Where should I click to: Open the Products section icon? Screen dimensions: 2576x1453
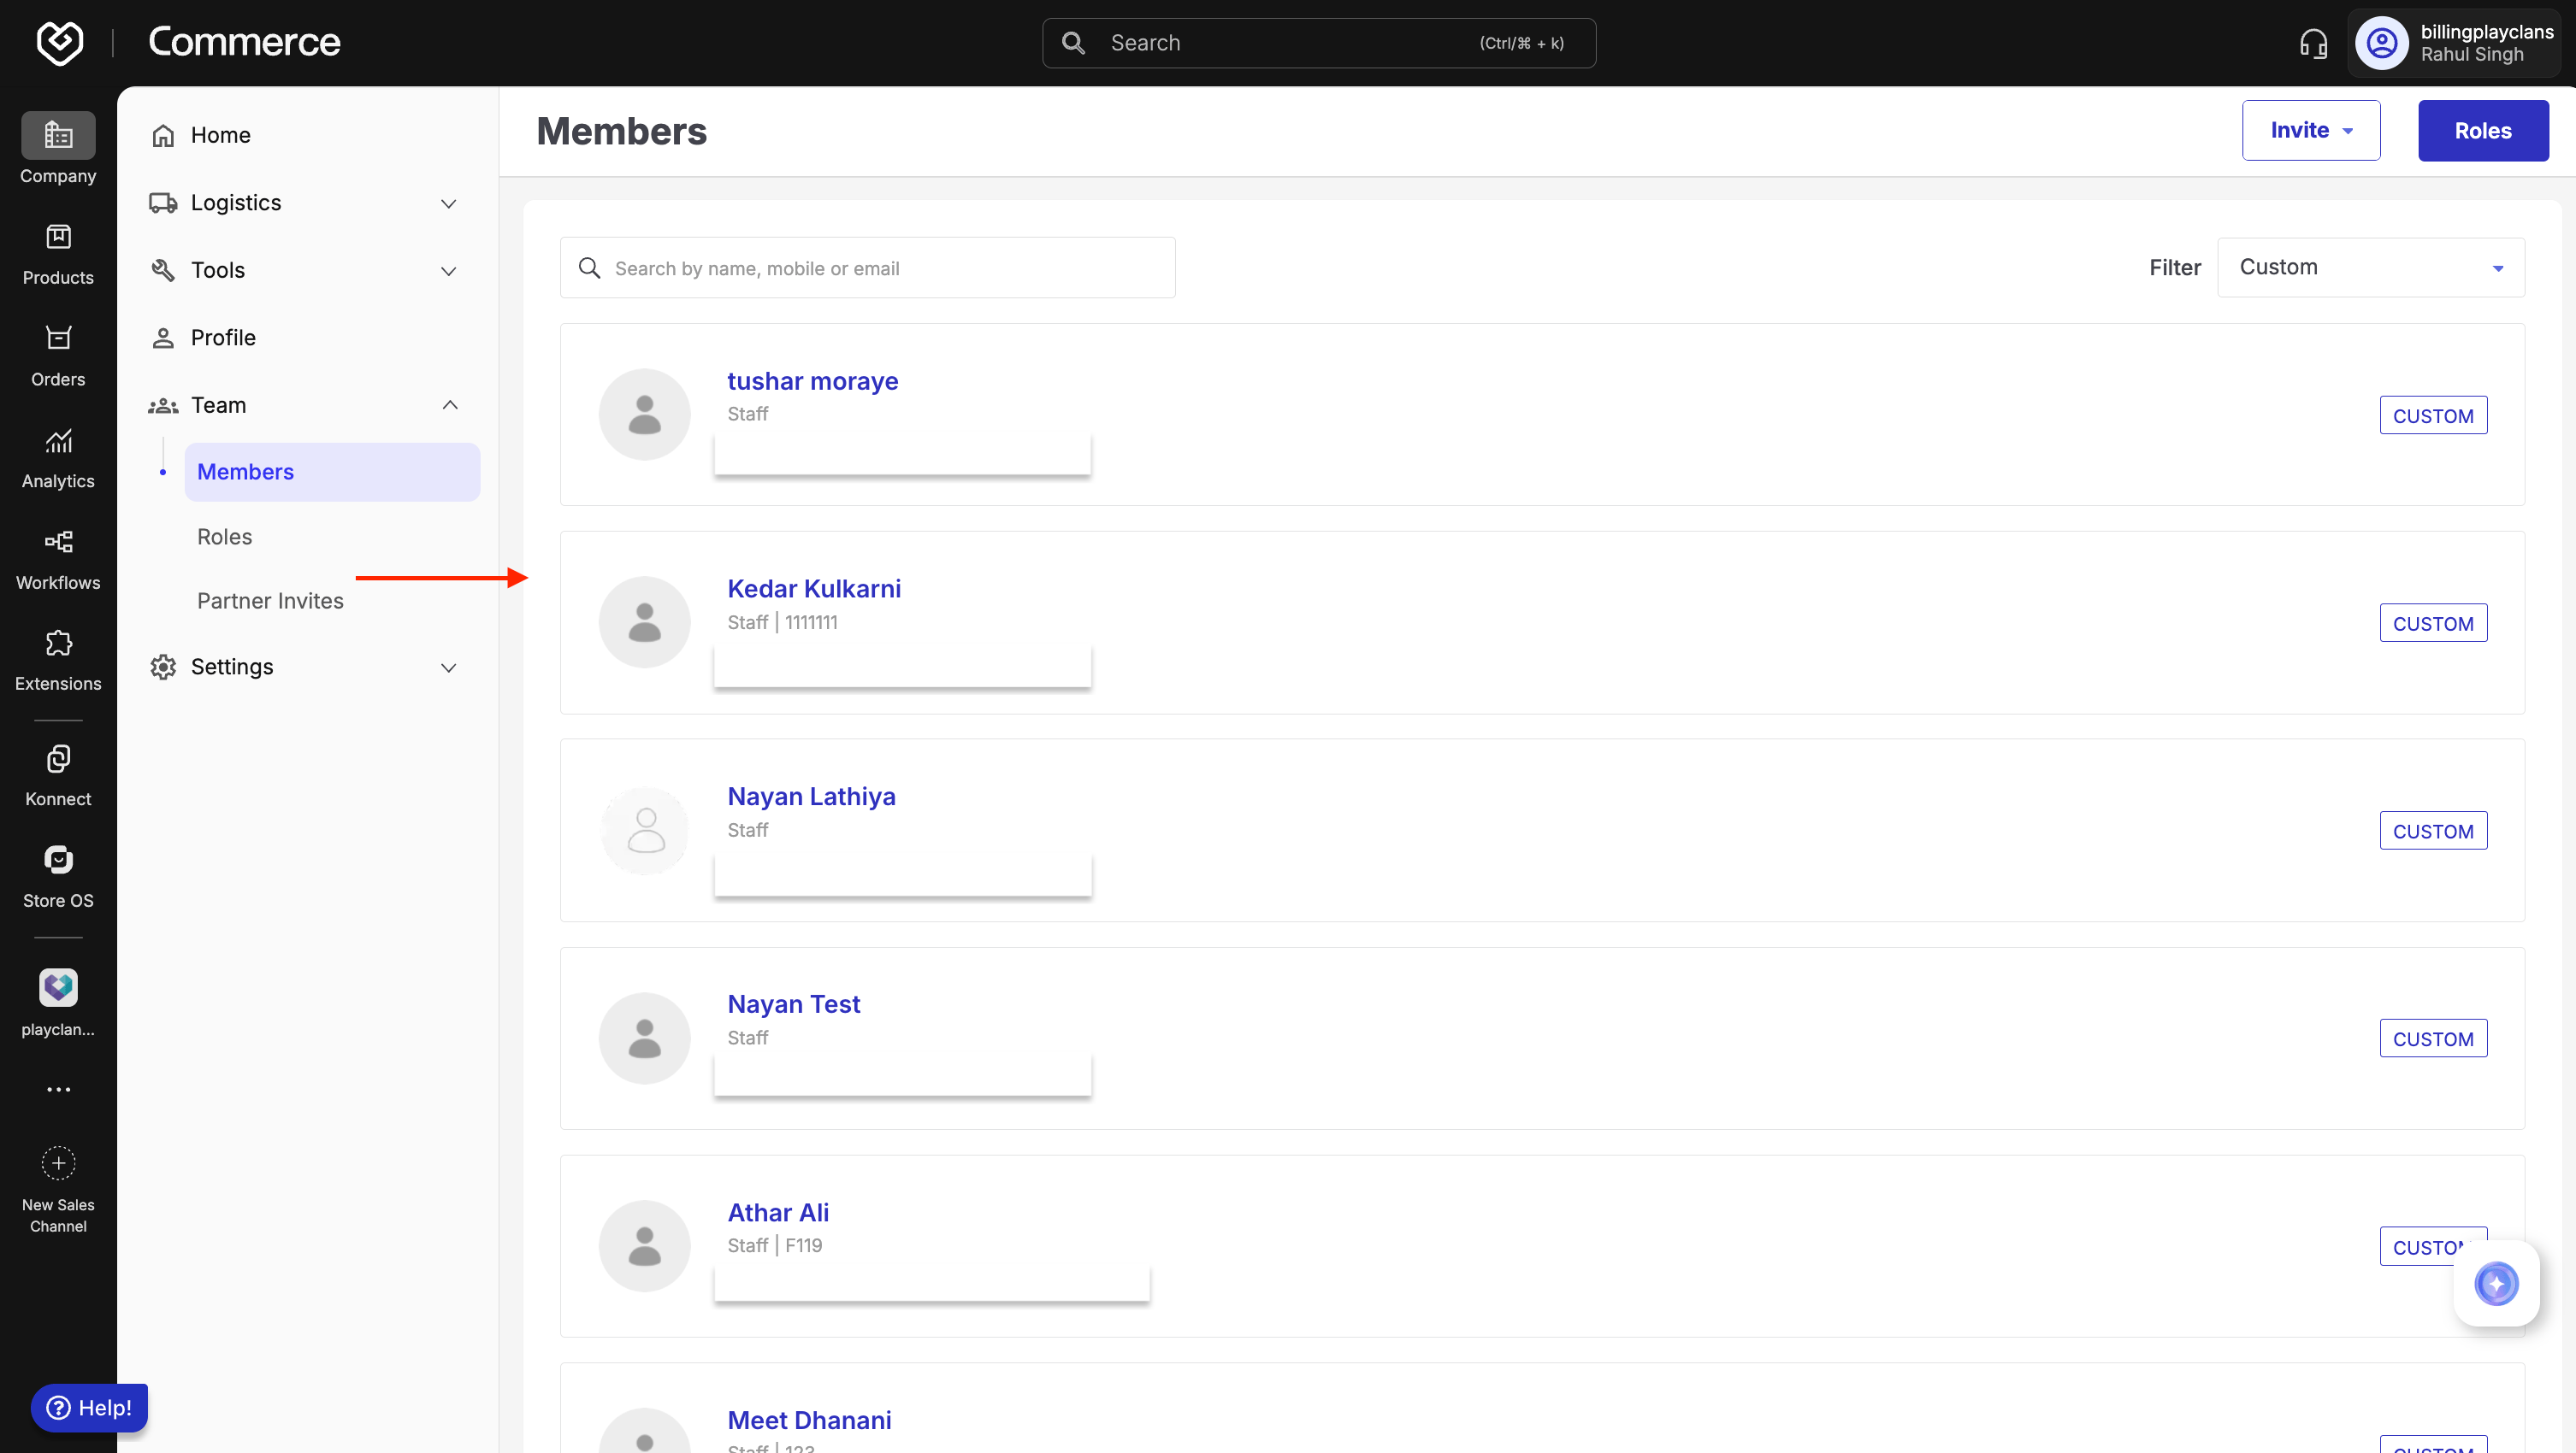point(58,238)
